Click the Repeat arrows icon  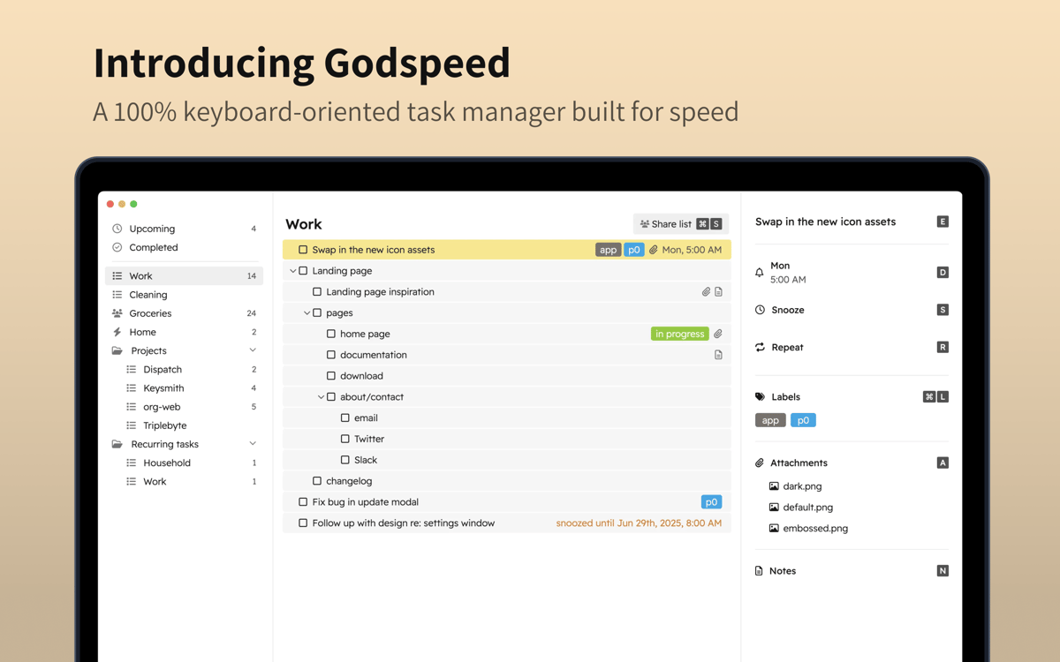[760, 347]
